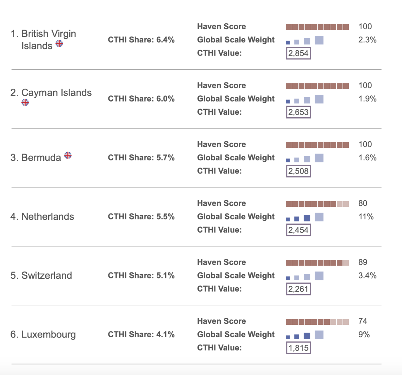Select the British Virgin Islands country name
The width and height of the screenshot is (402, 375).
(x=43, y=39)
